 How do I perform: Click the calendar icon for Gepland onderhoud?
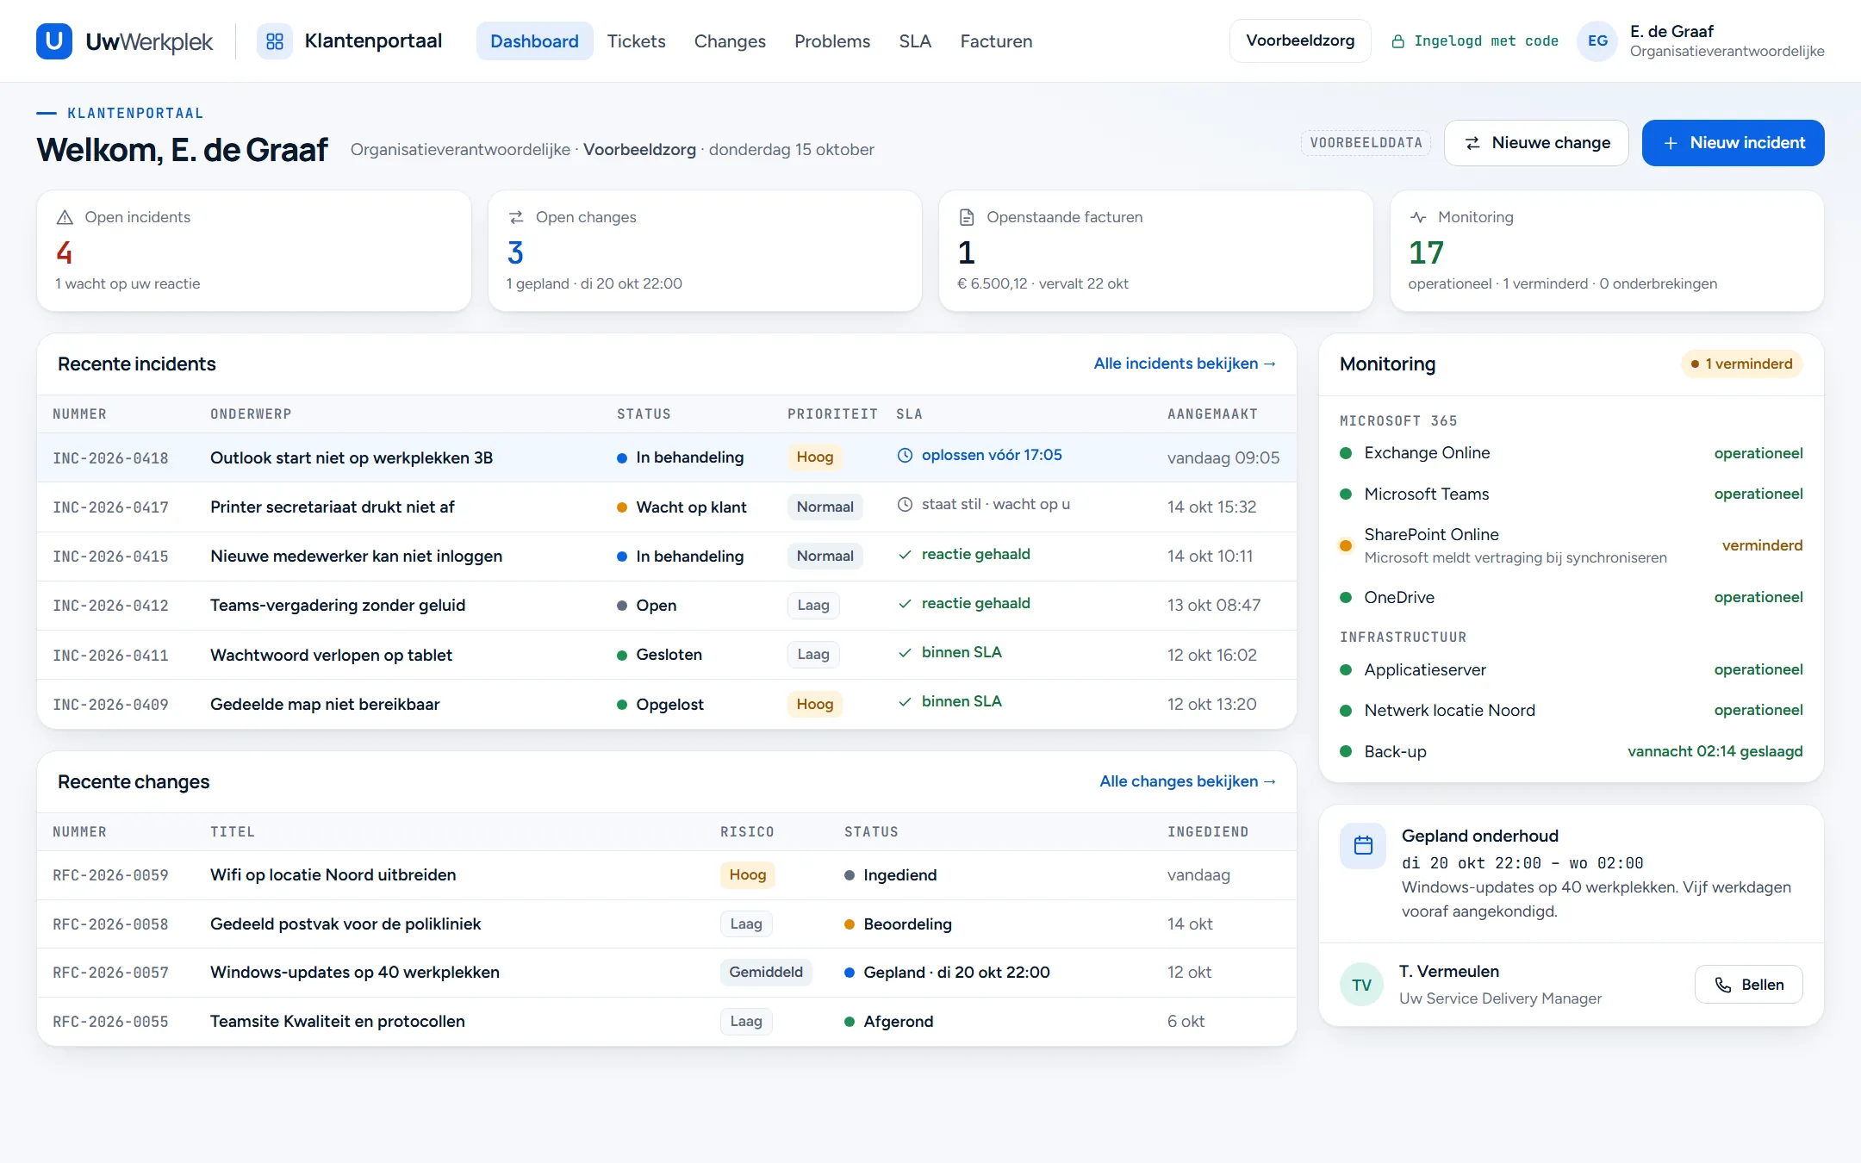(1363, 845)
